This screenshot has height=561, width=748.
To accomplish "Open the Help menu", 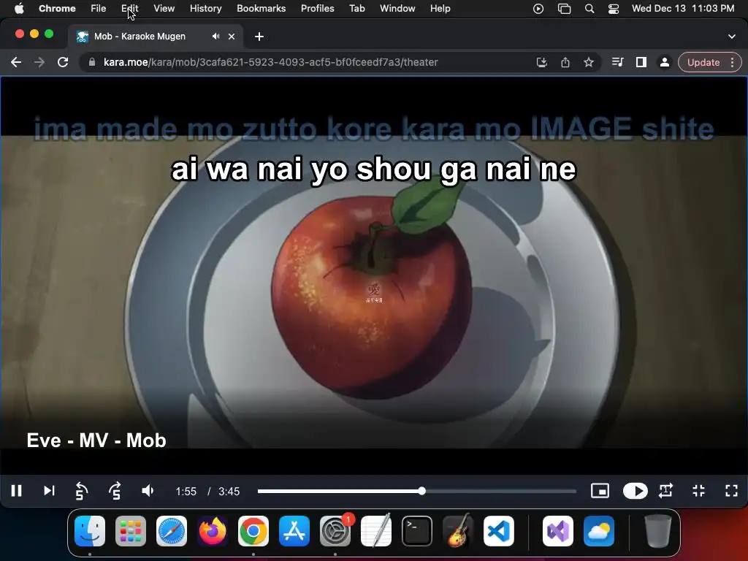I will tap(440, 9).
